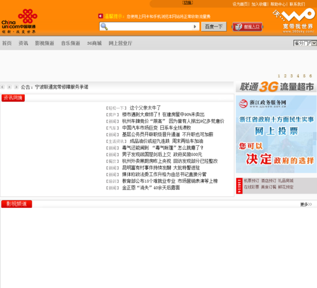Open the mailbox entrance button
The height and width of the screenshot is (288, 317).
(247, 26)
